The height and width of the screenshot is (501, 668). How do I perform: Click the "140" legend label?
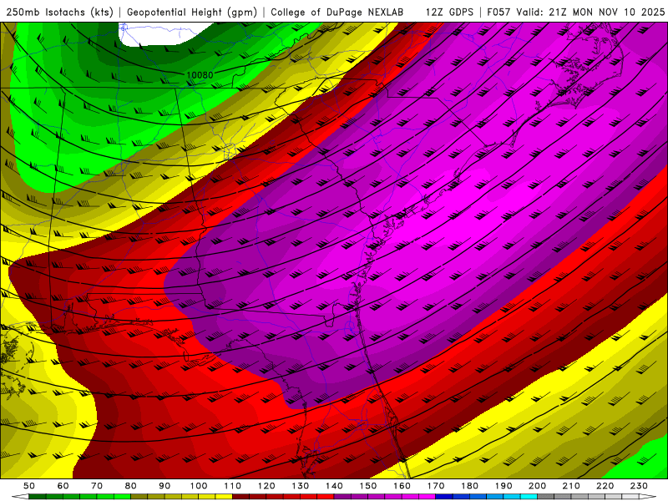(x=334, y=486)
